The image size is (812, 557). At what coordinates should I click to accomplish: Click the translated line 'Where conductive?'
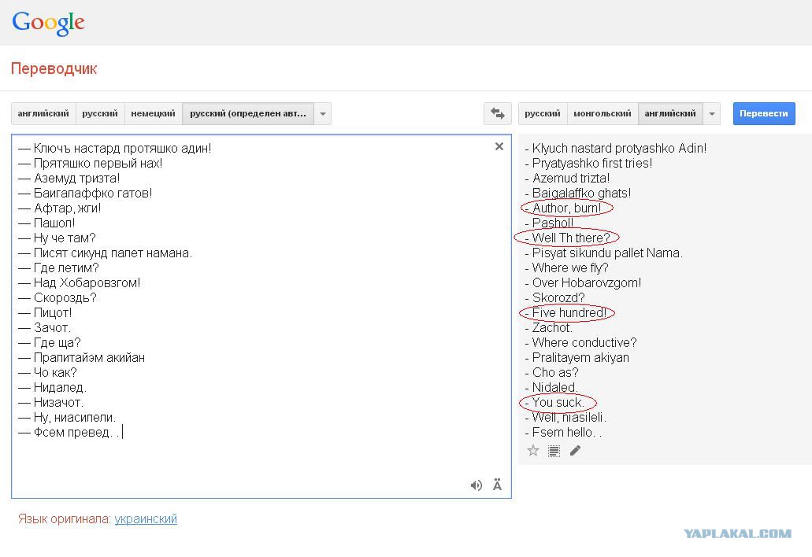pos(580,342)
